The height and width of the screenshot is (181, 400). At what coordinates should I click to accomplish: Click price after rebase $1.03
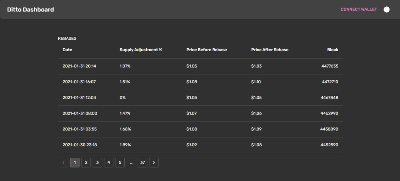tap(256, 66)
